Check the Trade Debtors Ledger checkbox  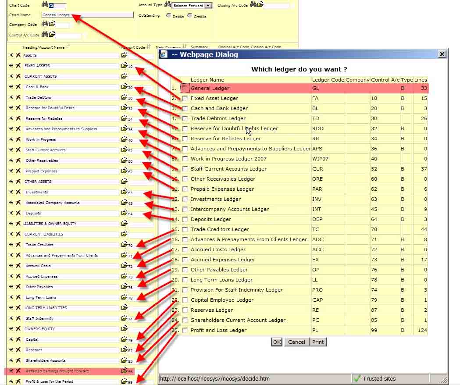[x=185, y=118]
